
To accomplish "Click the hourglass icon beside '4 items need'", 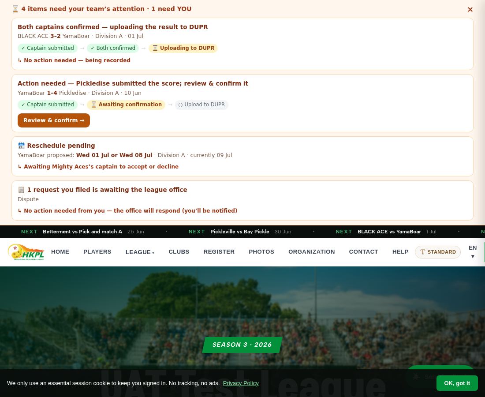I will [x=15, y=9].
